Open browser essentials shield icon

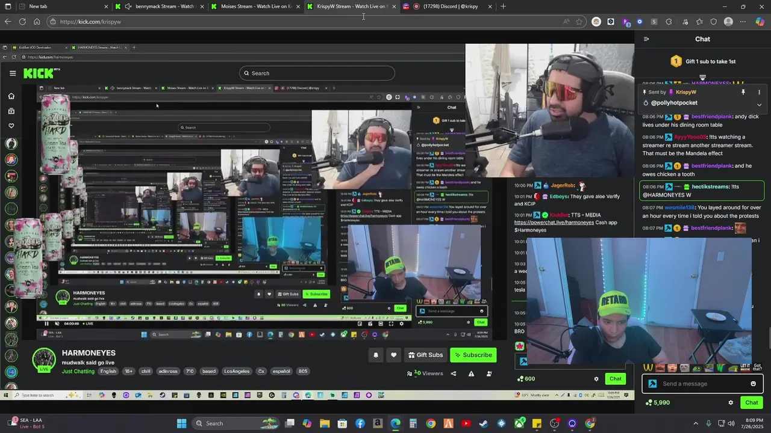coord(714,22)
